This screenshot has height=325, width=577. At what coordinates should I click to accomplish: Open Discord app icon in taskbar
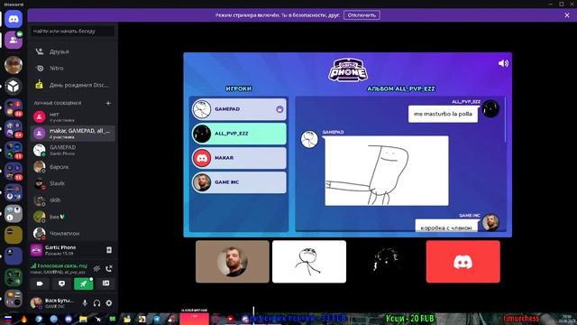click(x=69, y=319)
